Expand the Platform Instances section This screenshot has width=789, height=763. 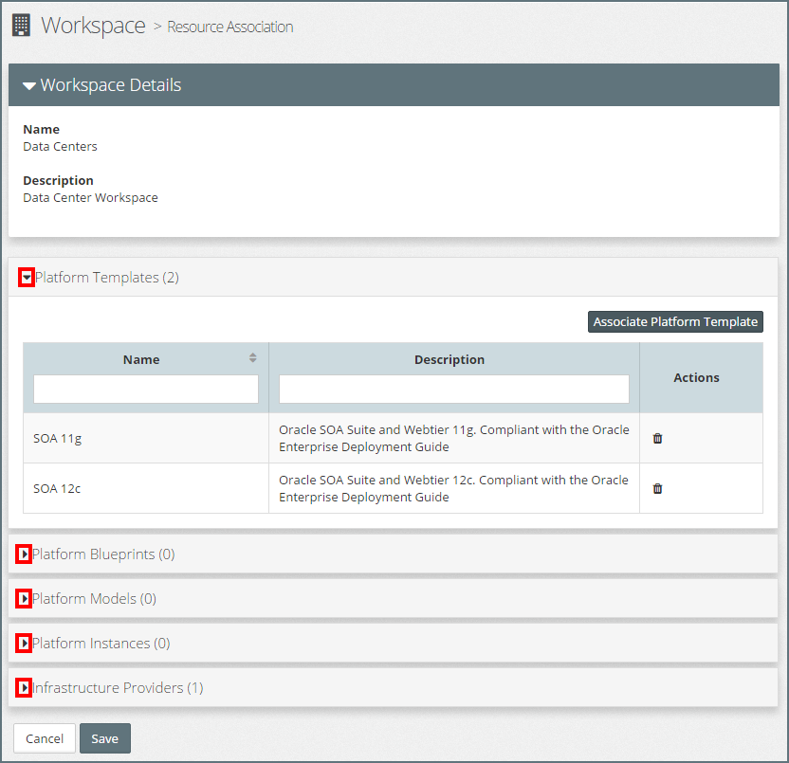pyautogui.click(x=24, y=644)
